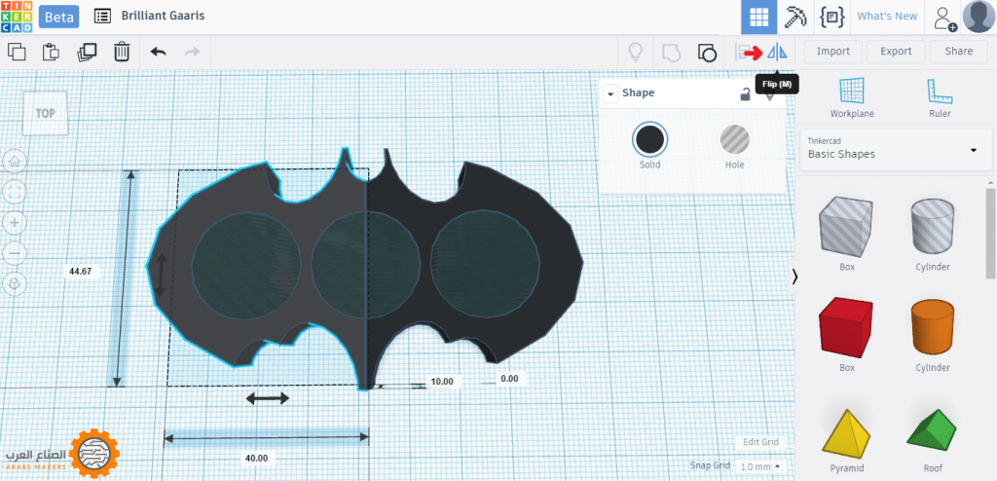The image size is (997, 481).
Task: Collapse the shapes side panel
Action: point(794,277)
